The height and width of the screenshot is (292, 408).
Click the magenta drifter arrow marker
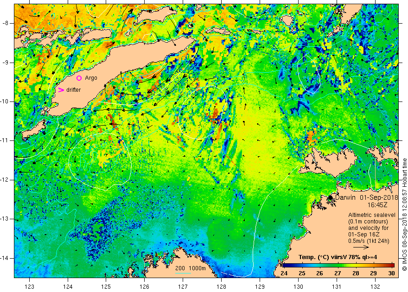coord(61,90)
